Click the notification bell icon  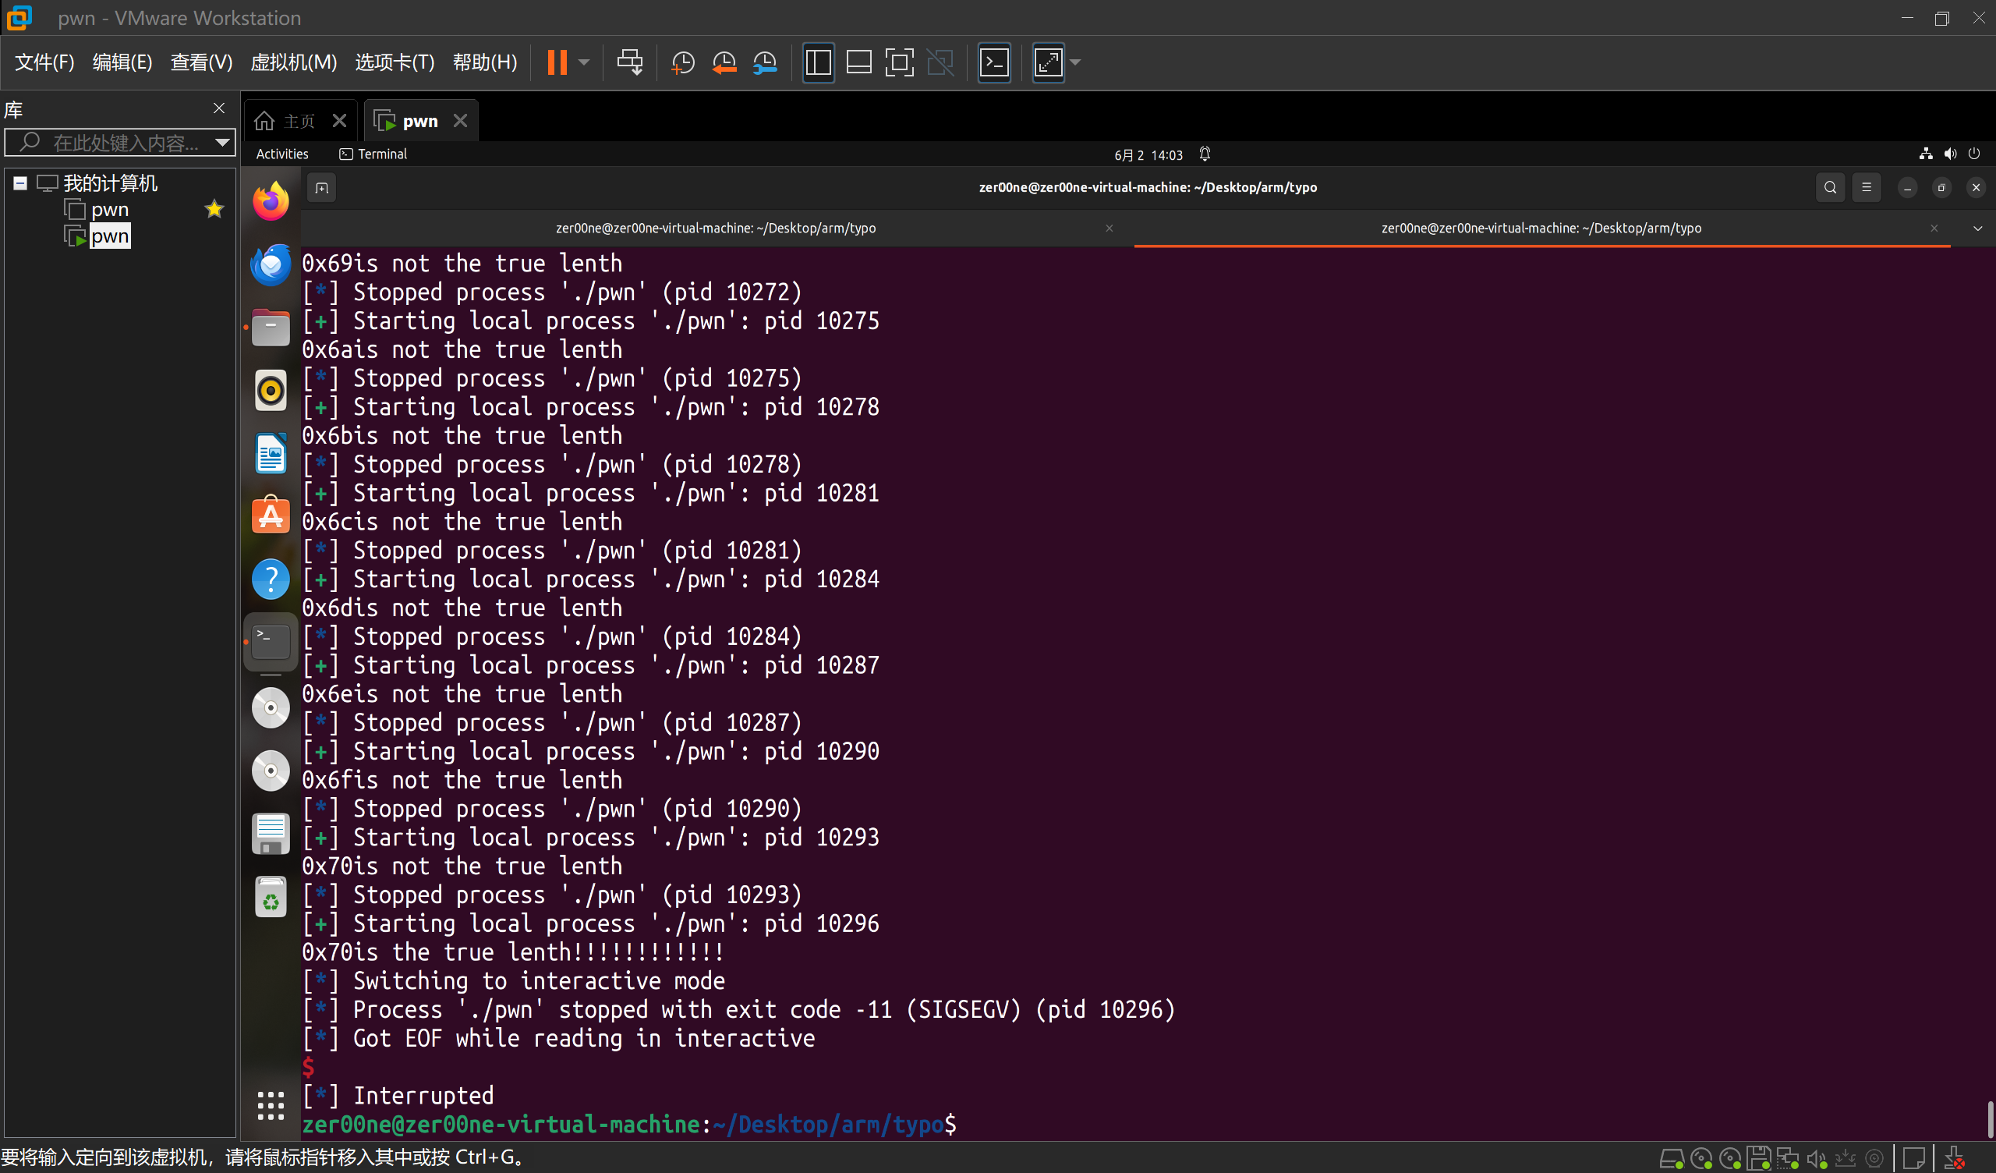click(1205, 154)
